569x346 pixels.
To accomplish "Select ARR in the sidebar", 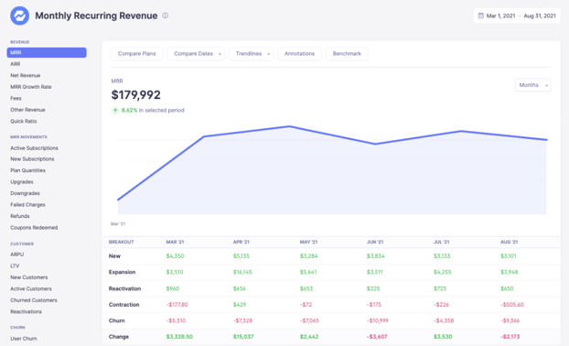I will (x=16, y=64).
